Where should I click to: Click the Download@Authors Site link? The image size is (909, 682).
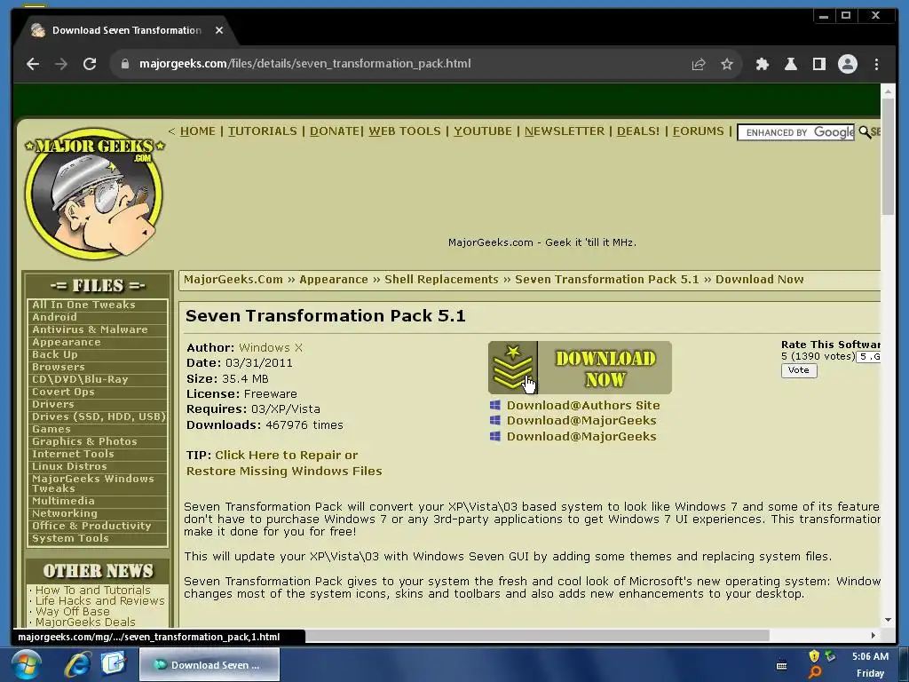pos(583,405)
